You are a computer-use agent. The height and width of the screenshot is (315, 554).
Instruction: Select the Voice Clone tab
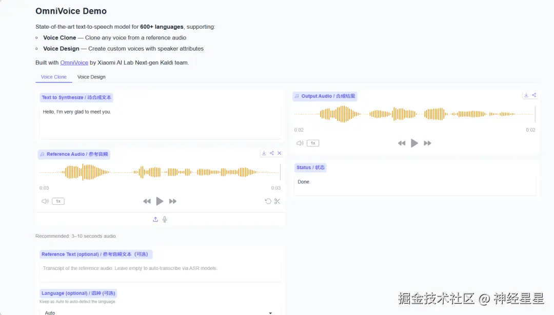coord(54,77)
